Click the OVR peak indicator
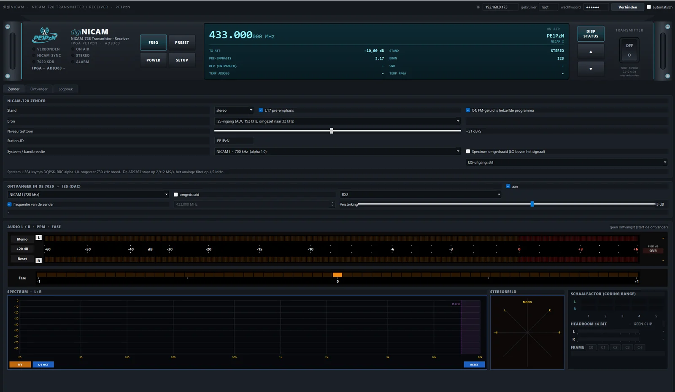 653,251
